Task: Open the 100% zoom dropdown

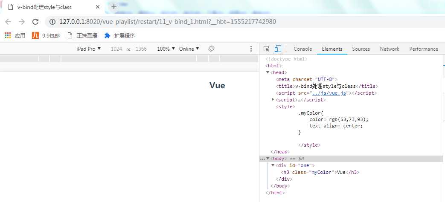Action: 166,49
